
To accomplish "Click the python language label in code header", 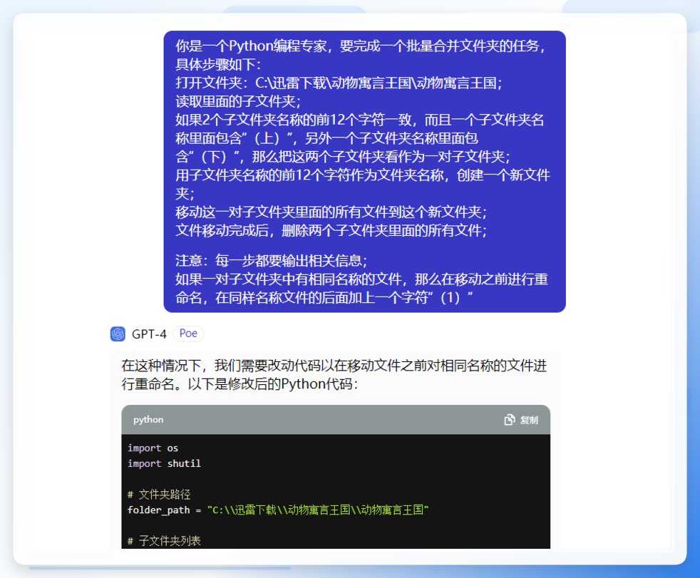I will [148, 420].
